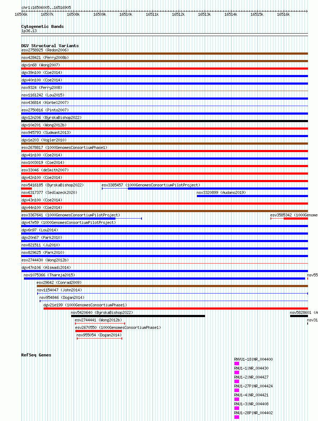Select the short red nsv6317377 Sedlazeck2020 bar
The width and height of the screenshot is (318, 421).
tap(26, 196)
